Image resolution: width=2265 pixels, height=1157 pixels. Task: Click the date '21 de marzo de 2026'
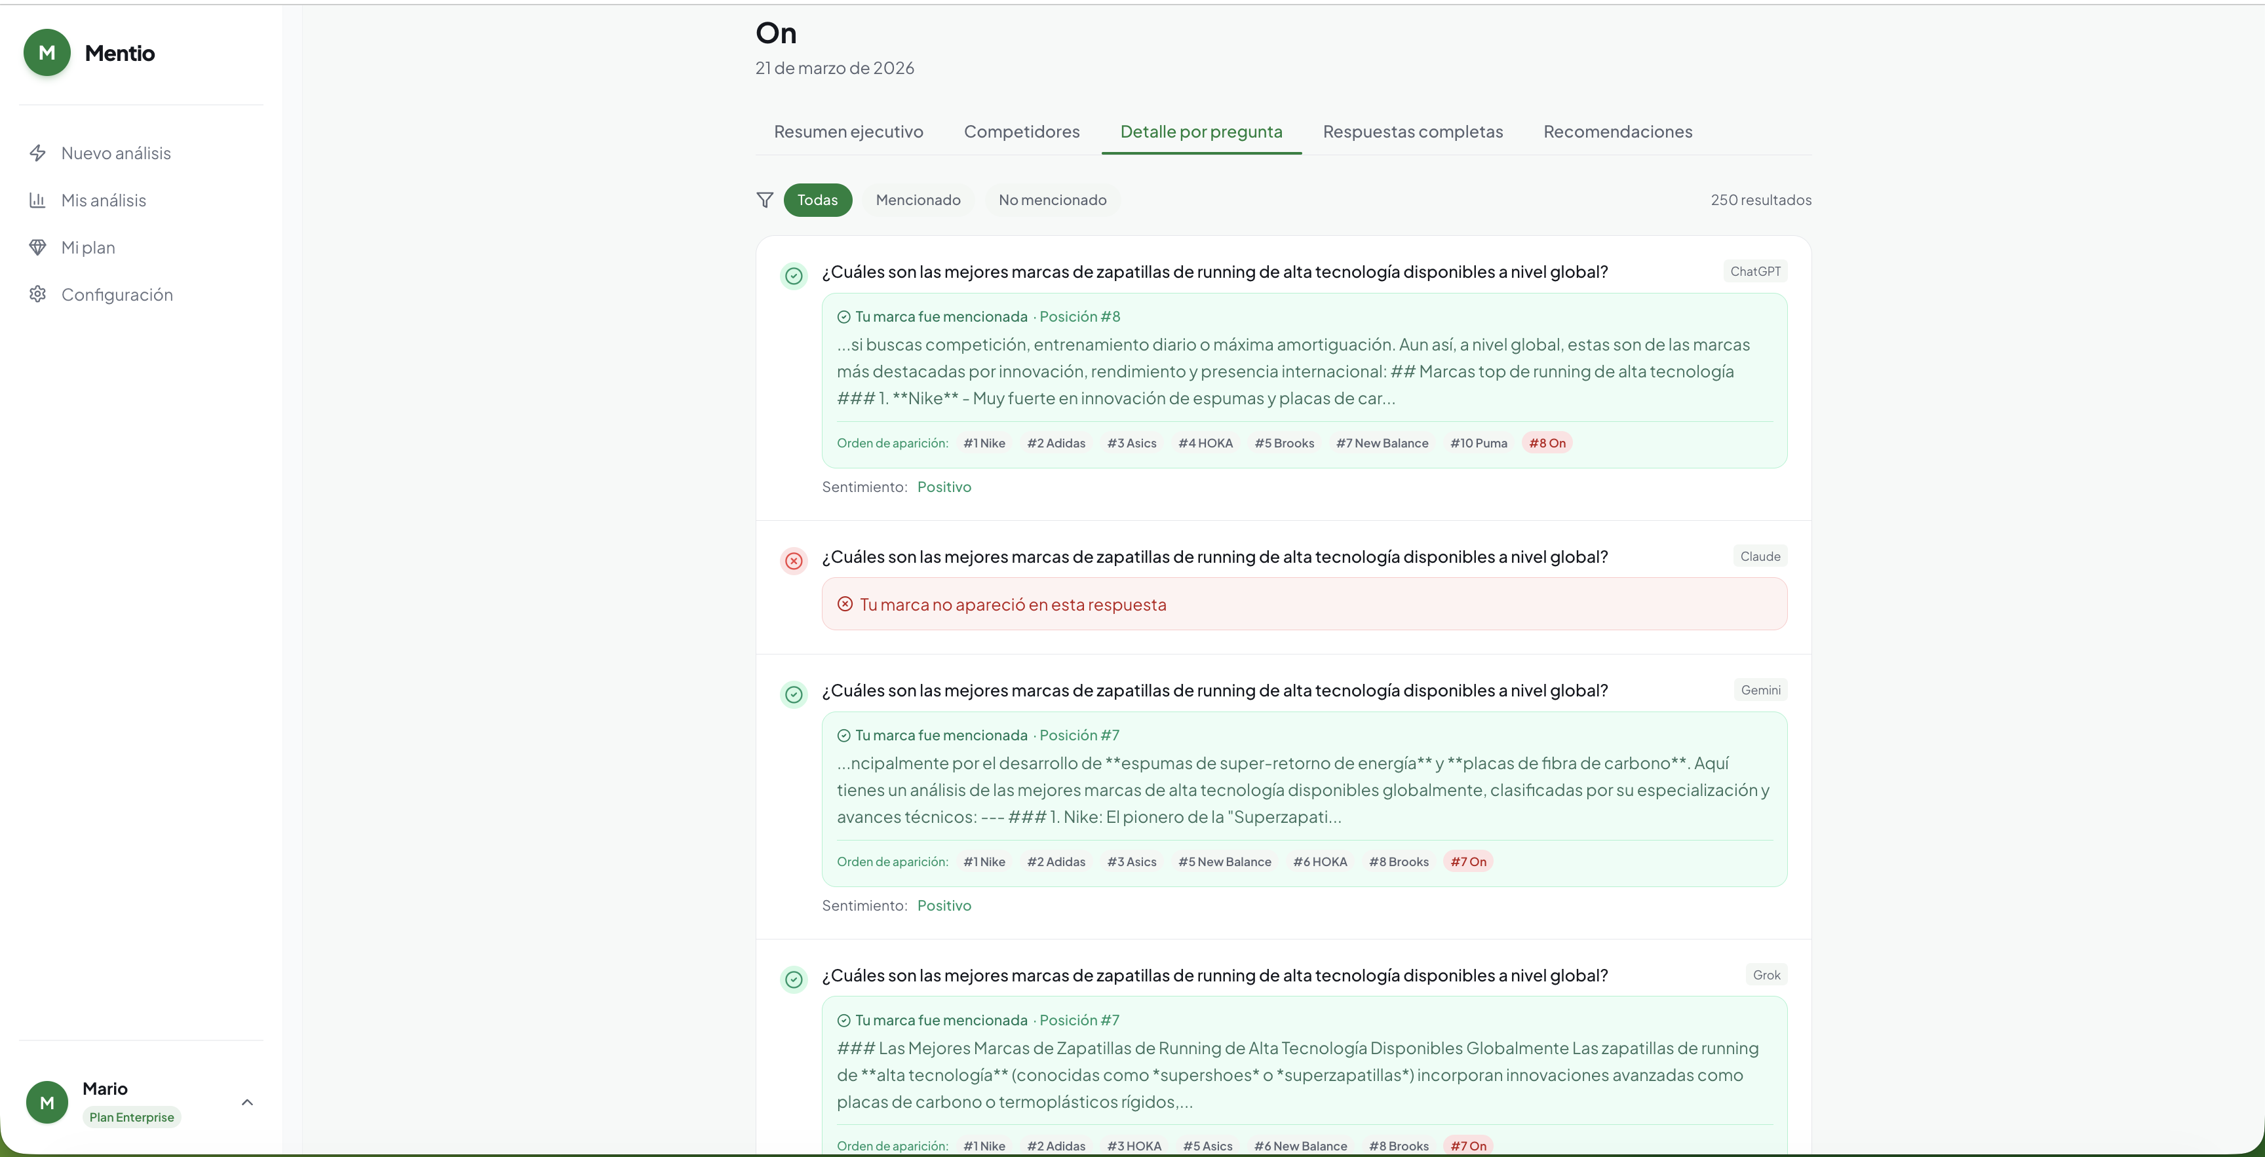pos(834,69)
